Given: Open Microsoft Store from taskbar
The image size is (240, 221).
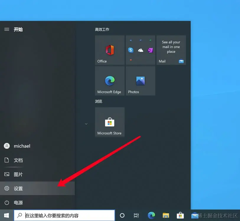Looking at the screenshot, I should (180, 215).
